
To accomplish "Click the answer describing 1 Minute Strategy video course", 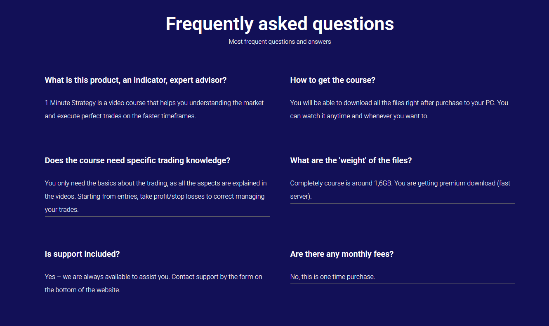I will coord(154,109).
